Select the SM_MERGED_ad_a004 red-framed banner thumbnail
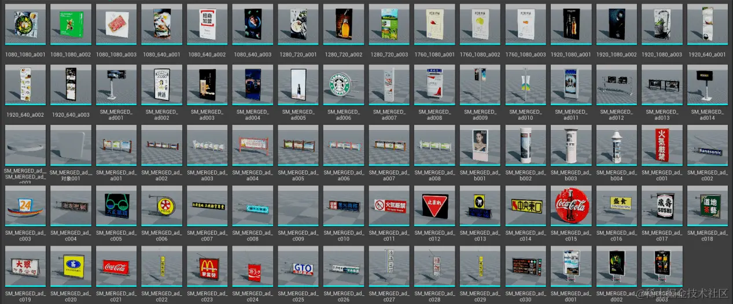Viewport: 733px width, 304px height. 253,145
